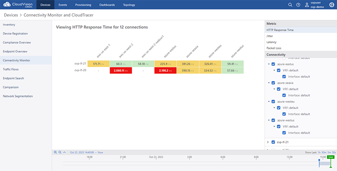
Task: Click the Oct 23, 2023 14:40:08 – Now range
Action: [x=87, y=153]
